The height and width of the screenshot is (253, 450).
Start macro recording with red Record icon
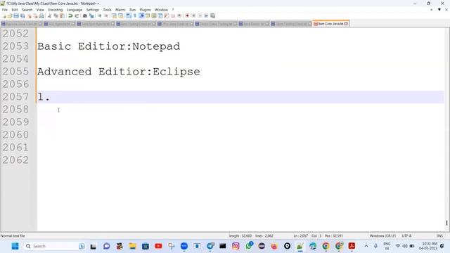pos(187,15)
